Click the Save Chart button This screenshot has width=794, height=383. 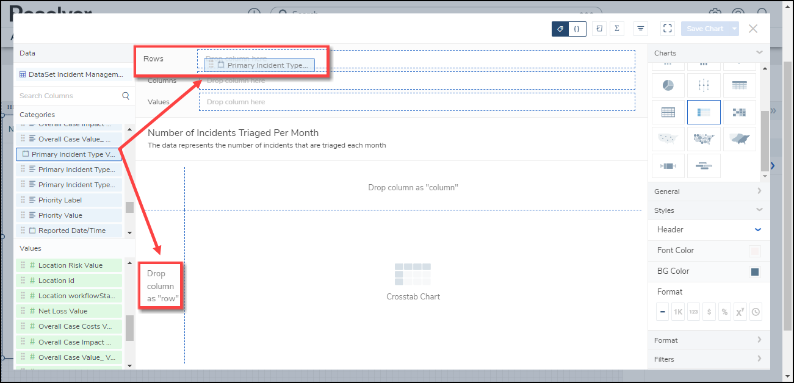705,29
